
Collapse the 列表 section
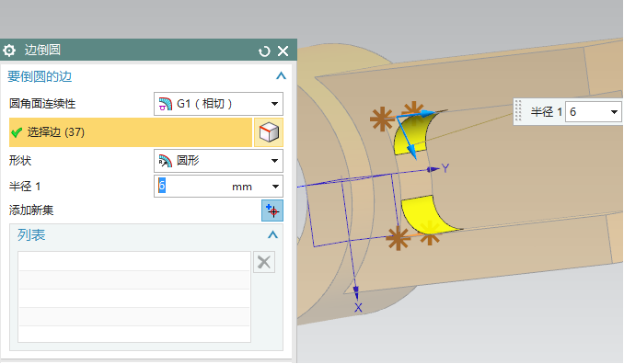[x=272, y=234]
